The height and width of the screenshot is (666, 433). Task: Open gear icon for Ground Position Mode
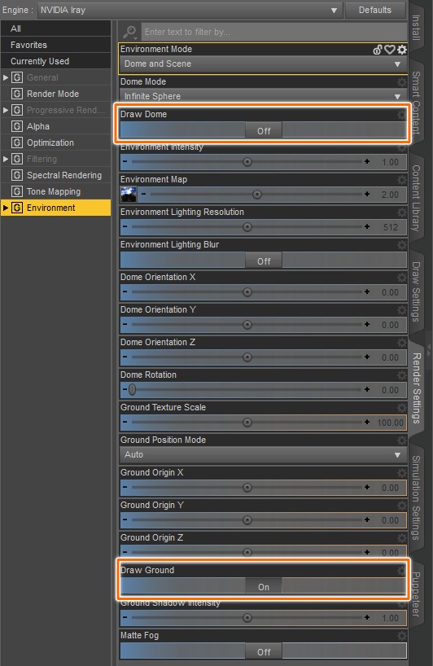pyautogui.click(x=401, y=440)
